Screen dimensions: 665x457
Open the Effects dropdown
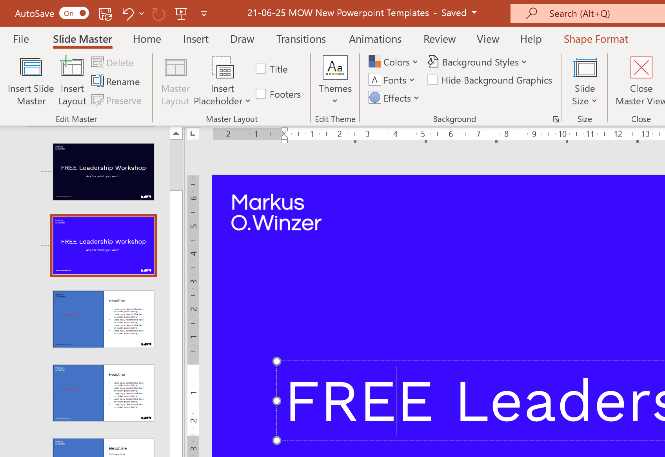point(394,98)
